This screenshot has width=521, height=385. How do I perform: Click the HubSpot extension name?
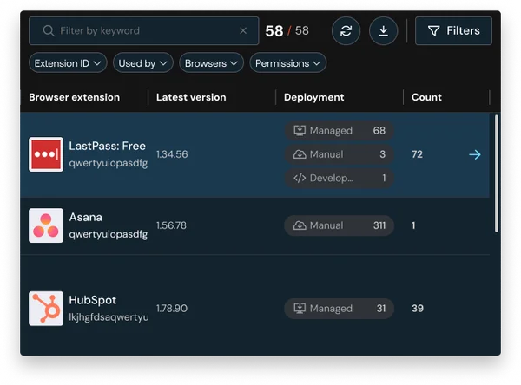tap(93, 300)
